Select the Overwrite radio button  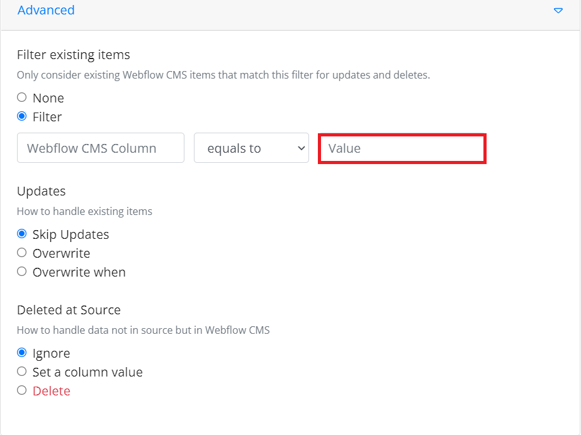tap(22, 253)
